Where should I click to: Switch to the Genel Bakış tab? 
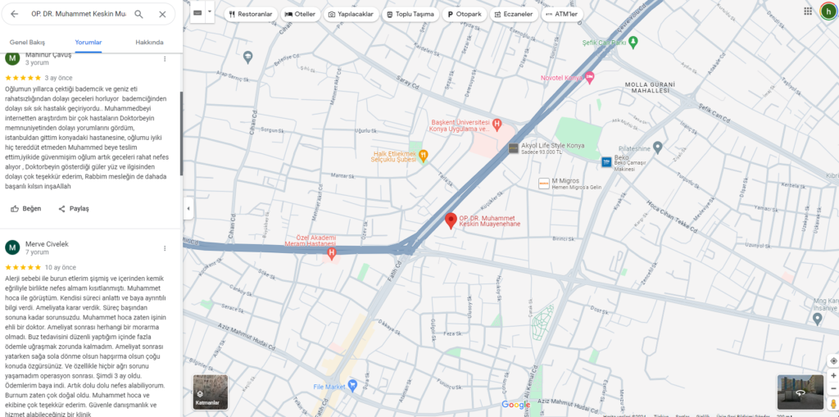[x=27, y=43]
